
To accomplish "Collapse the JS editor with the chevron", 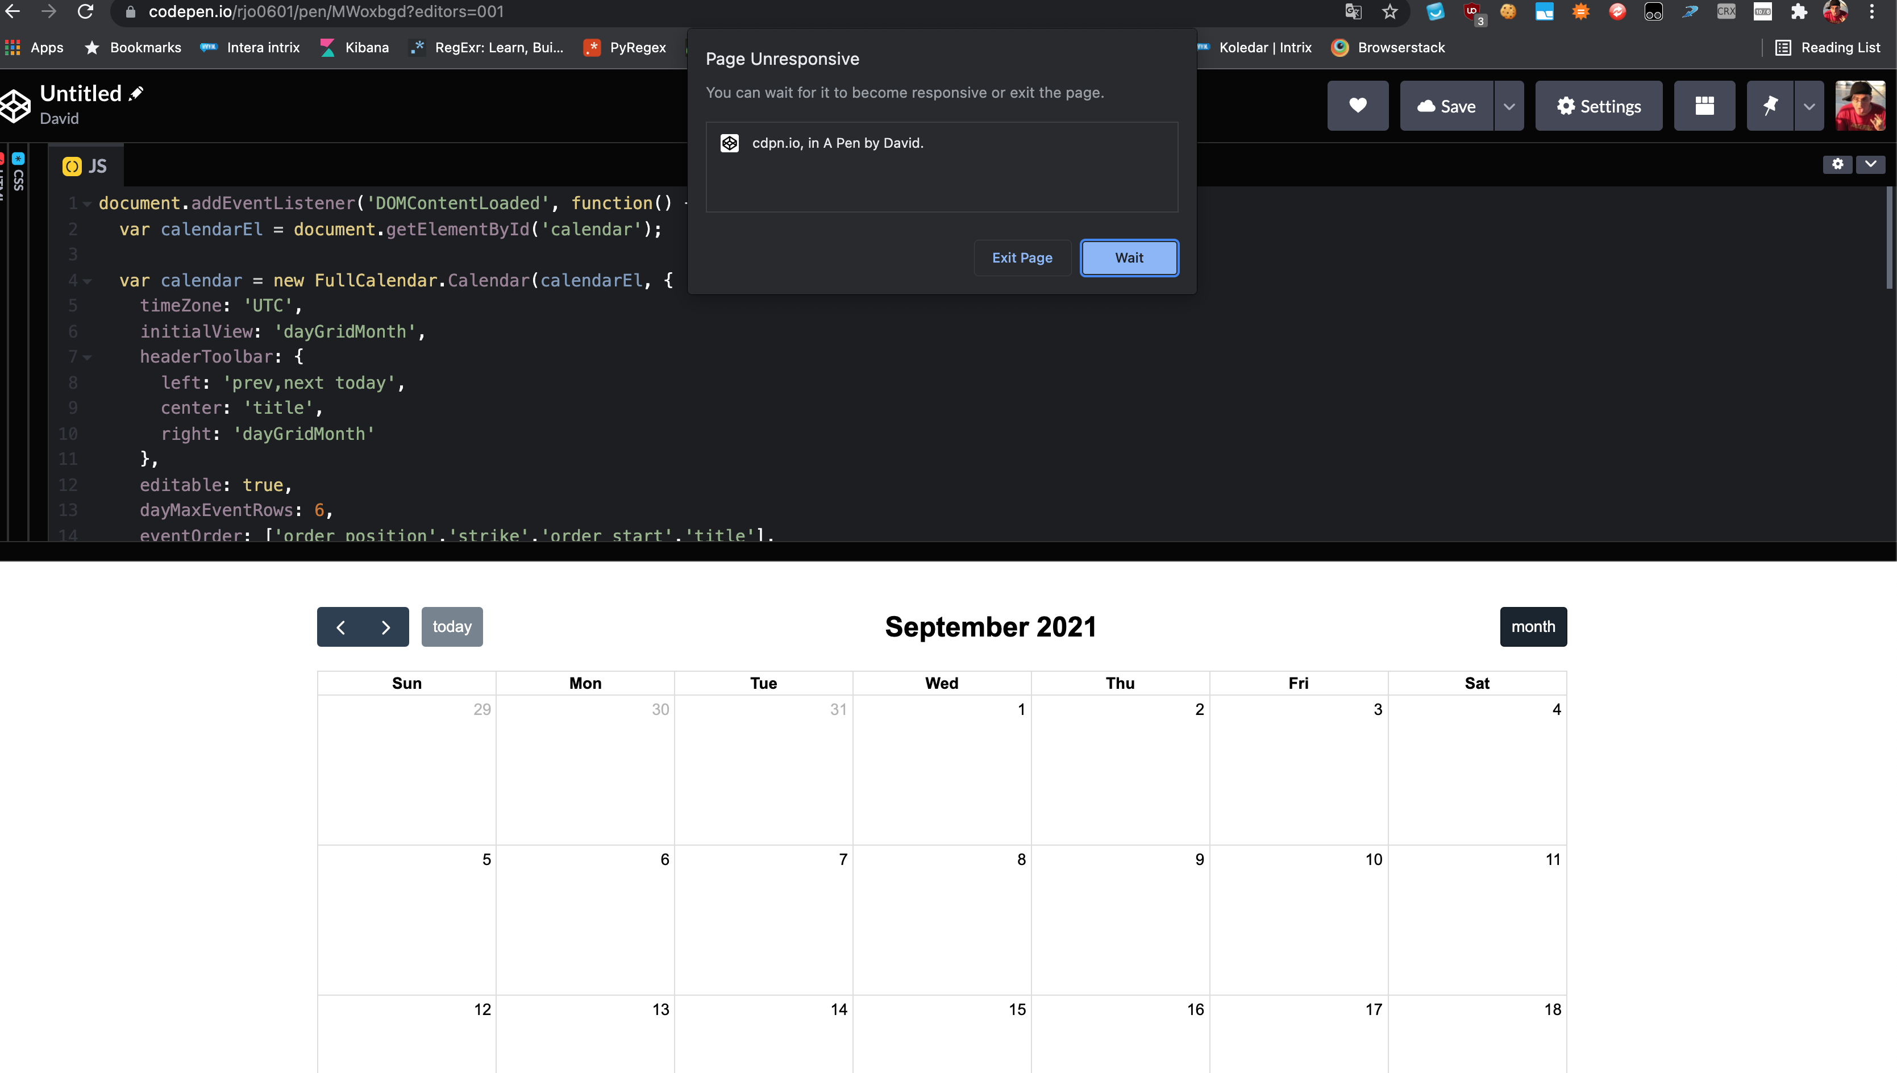I will 1870,164.
